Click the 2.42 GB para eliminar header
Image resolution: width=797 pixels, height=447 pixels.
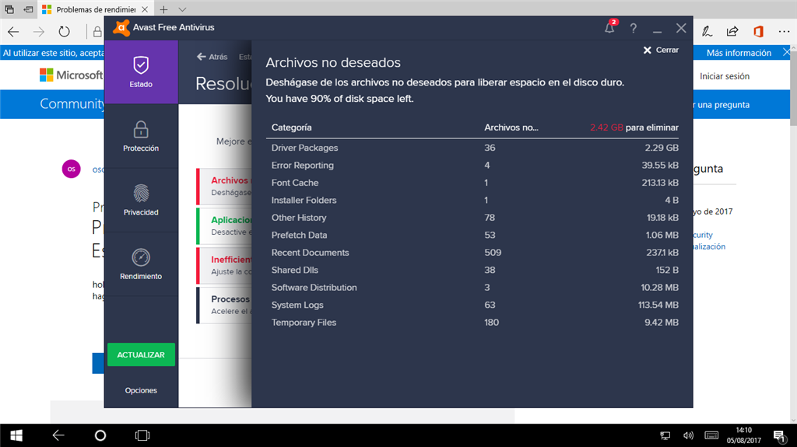634,127
